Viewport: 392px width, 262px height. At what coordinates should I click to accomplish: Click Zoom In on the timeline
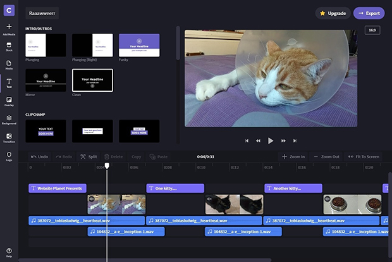click(x=293, y=156)
